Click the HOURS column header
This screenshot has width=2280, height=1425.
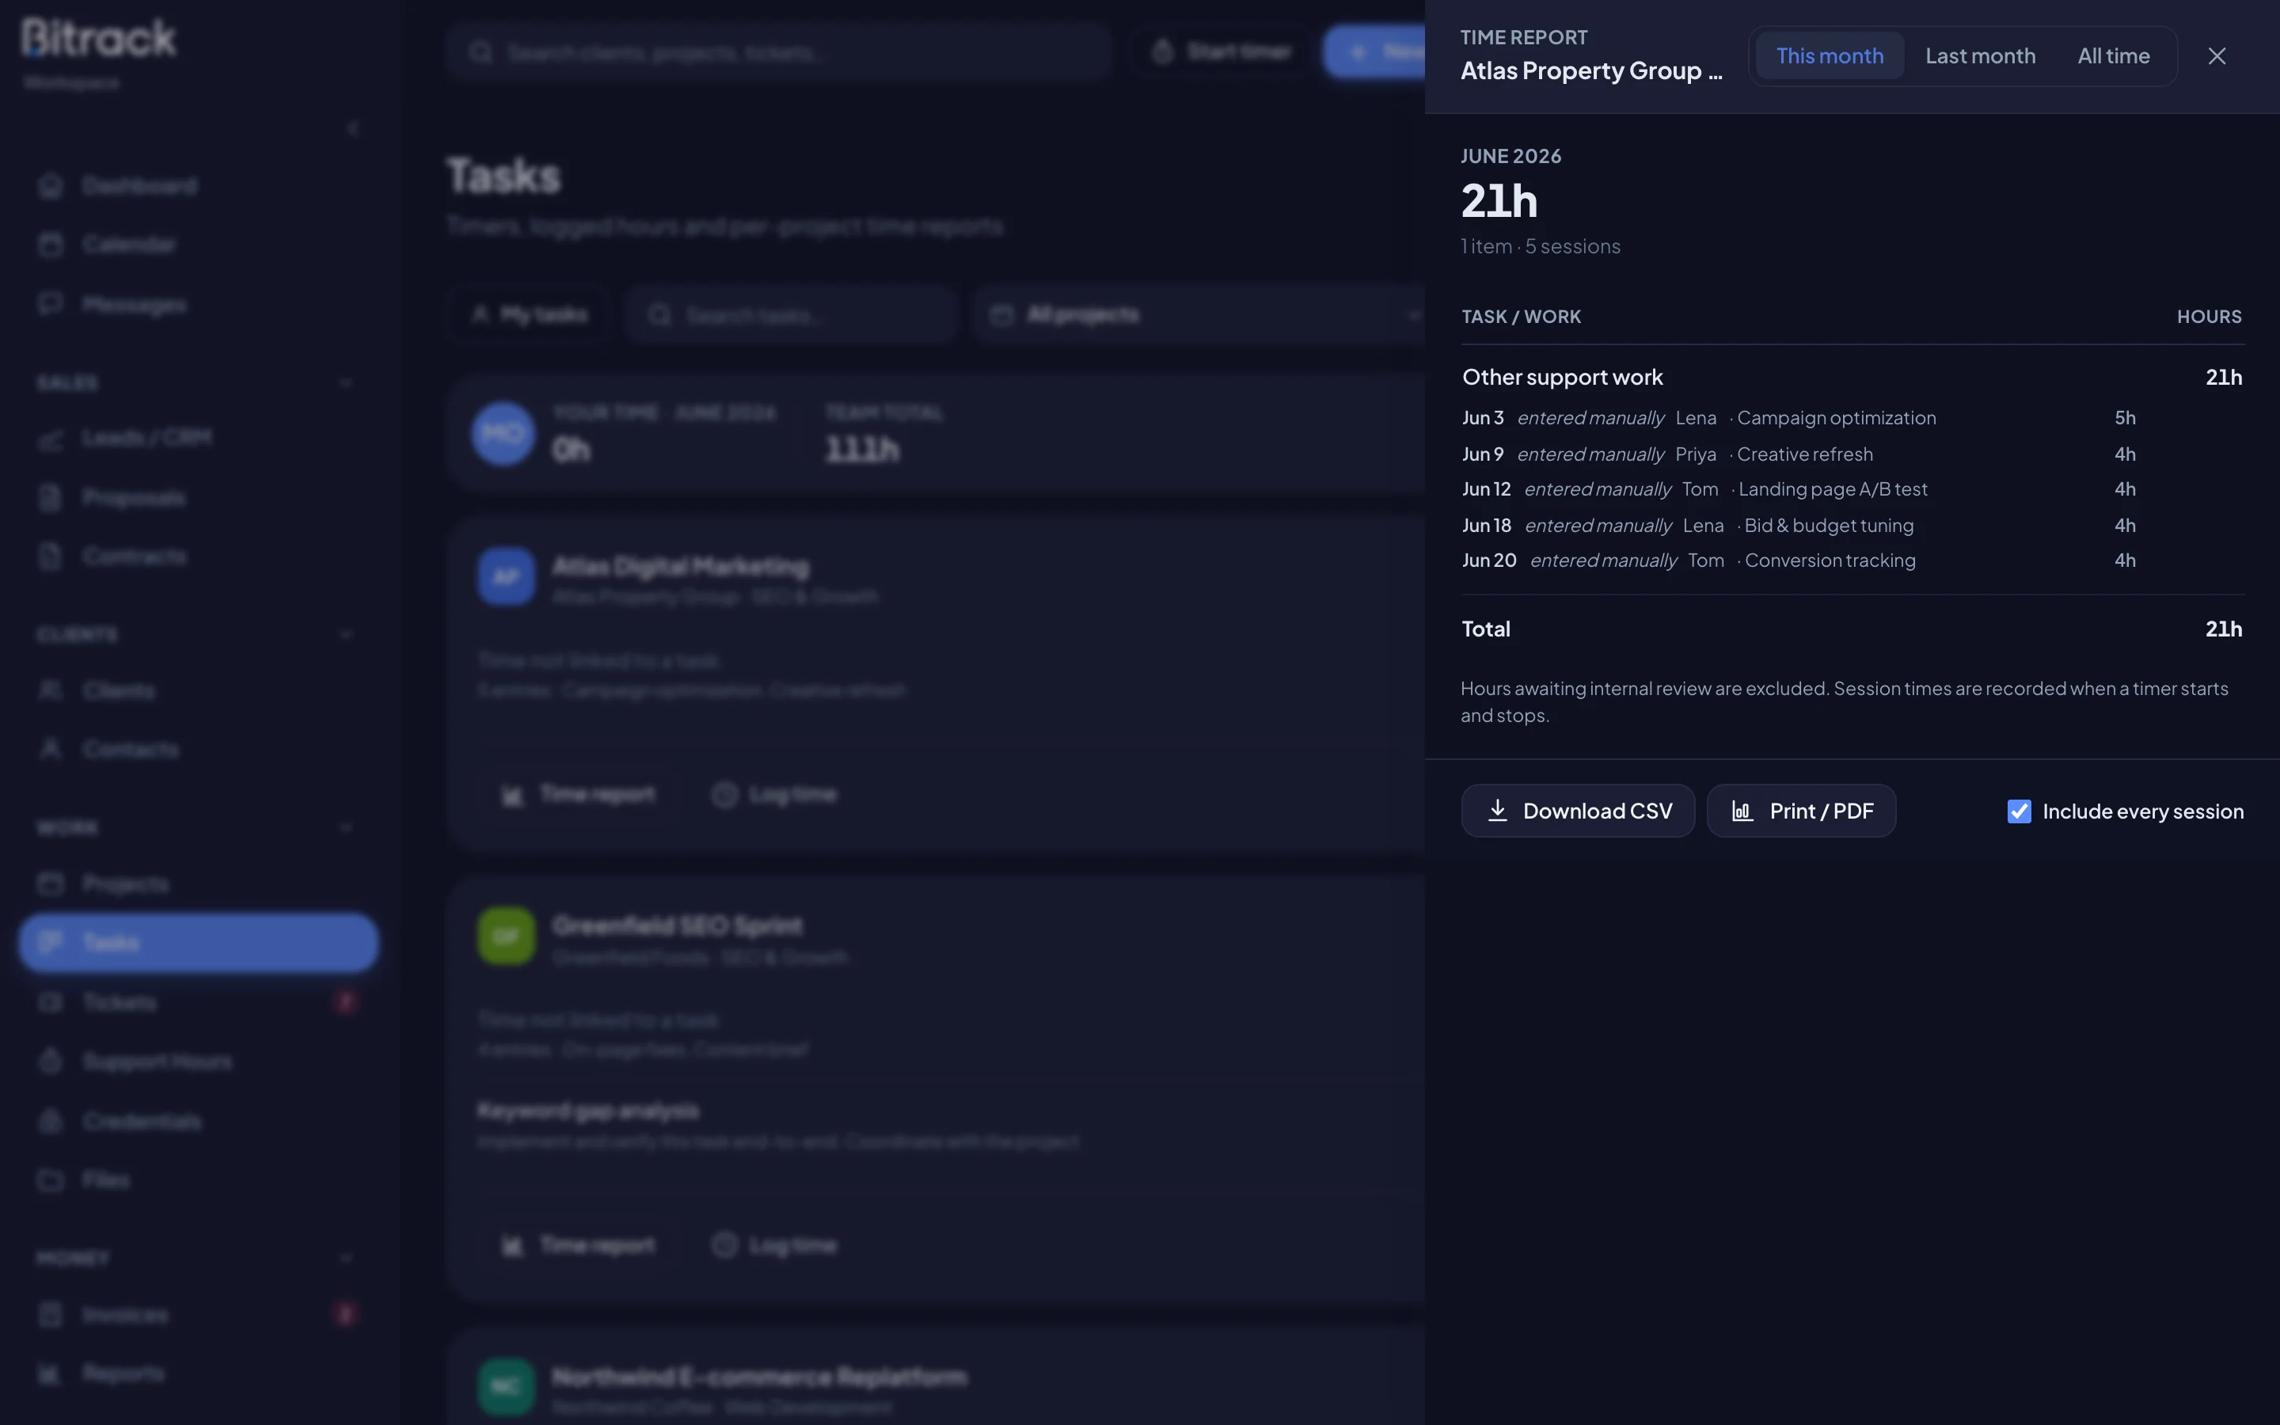2209,317
